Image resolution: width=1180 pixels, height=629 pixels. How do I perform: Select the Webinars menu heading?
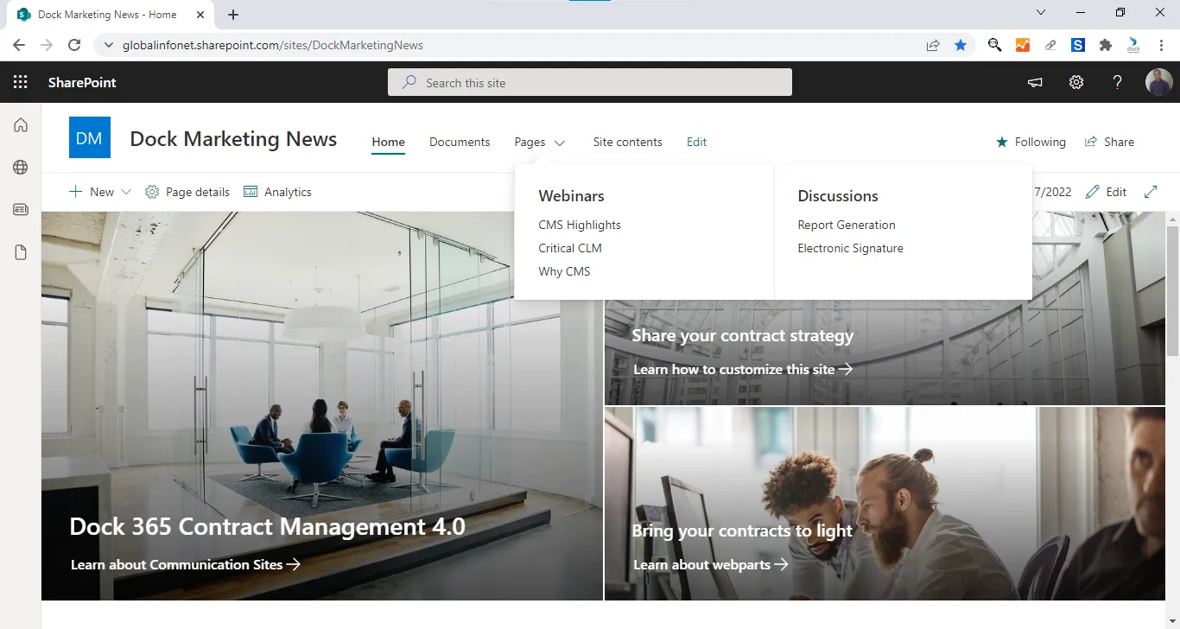[x=571, y=196]
